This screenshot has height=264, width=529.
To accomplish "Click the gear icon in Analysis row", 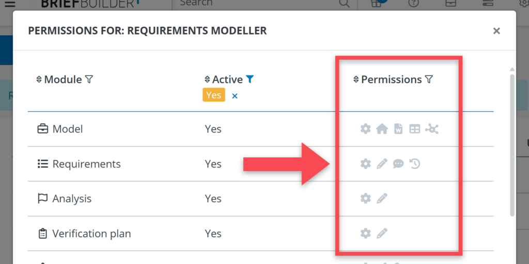I will 365,199.
